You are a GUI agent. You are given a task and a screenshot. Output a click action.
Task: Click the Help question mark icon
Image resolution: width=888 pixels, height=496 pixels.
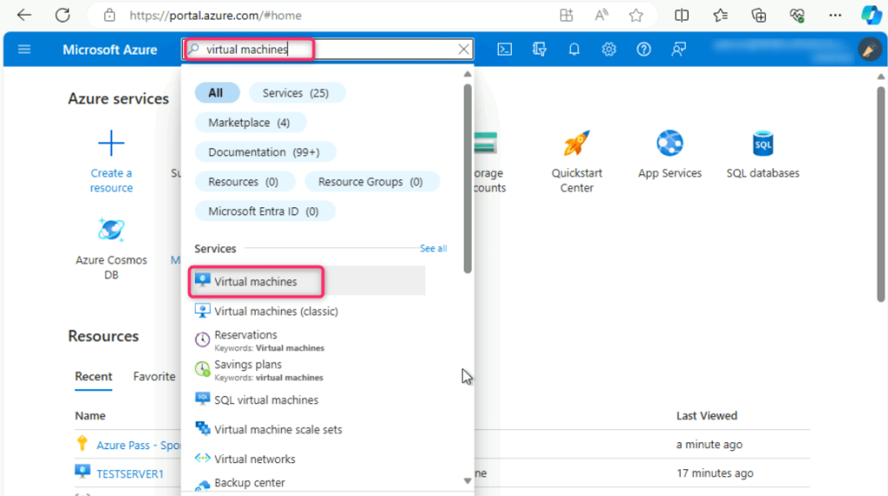coord(643,49)
